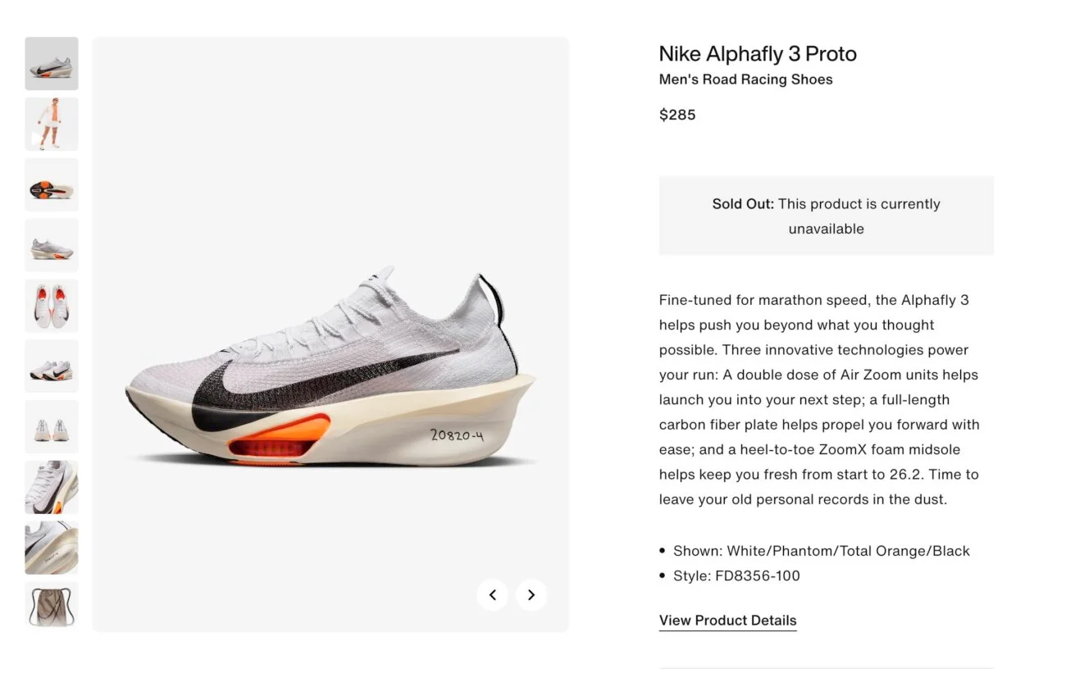Select the first side-view shoe thumbnail

click(52, 63)
